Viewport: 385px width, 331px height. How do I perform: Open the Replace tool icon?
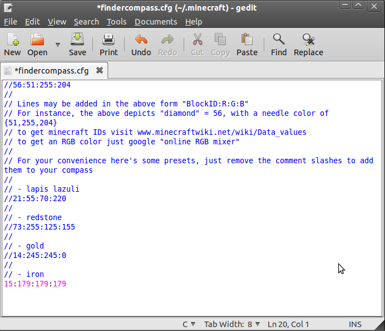(x=309, y=40)
